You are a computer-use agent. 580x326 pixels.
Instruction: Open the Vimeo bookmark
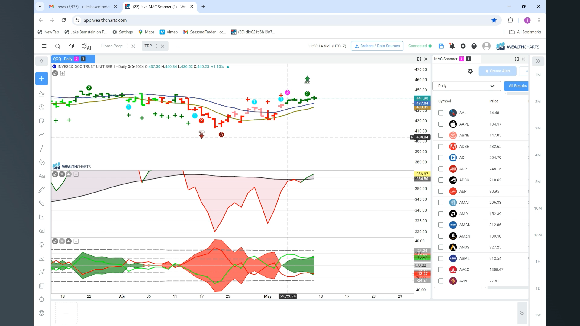point(169,32)
